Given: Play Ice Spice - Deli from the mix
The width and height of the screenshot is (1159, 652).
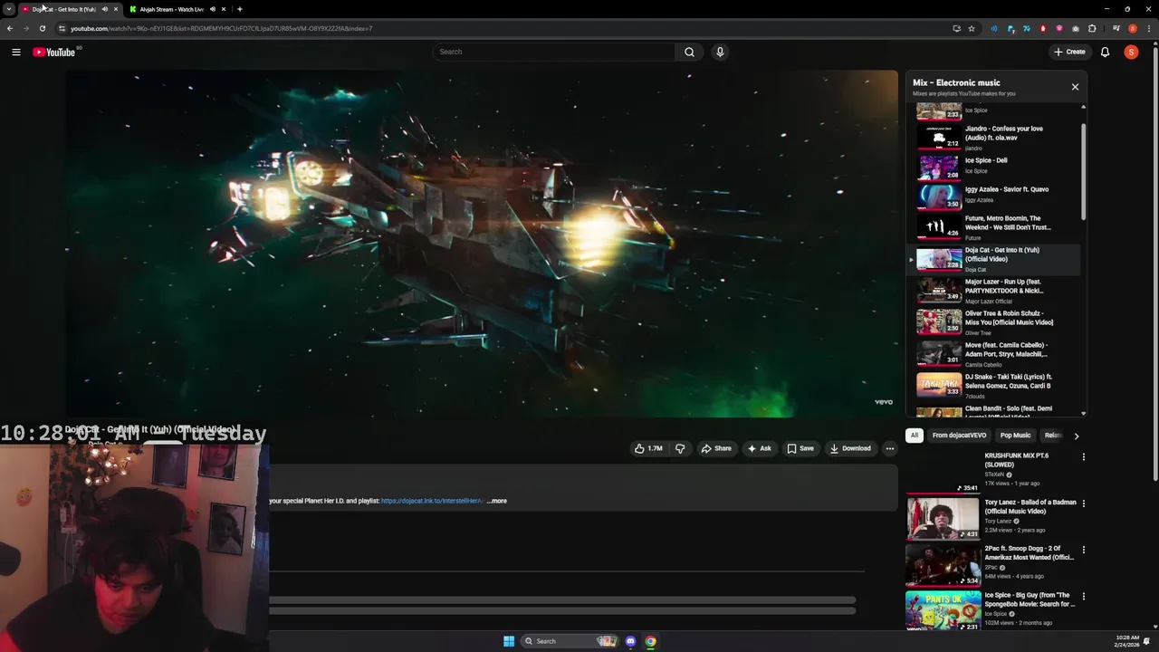Looking at the screenshot, I should [x=994, y=166].
